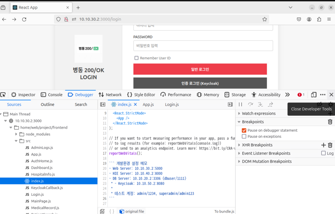
Task: Open the Style Editor panel
Action: [x=141, y=95]
